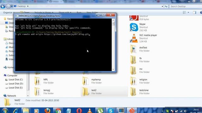Click the Explorer forward arrow button
Viewport: 202px width, 113px height.
coord(8,6)
